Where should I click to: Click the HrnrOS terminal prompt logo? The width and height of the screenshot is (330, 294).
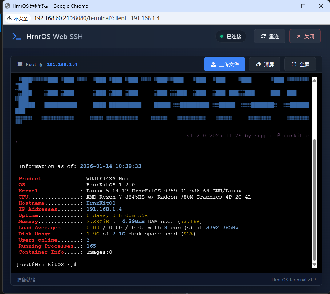[17, 37]
